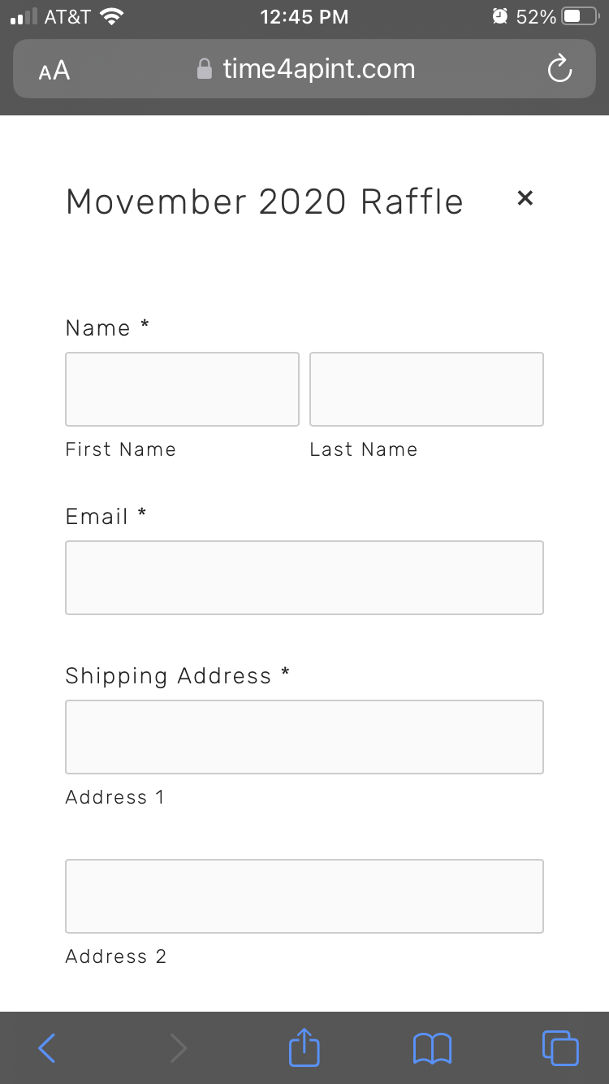The image size is (609, 1084).
Task: Tap the Movember 2020 Raffle heading
Action: point(265,202)
